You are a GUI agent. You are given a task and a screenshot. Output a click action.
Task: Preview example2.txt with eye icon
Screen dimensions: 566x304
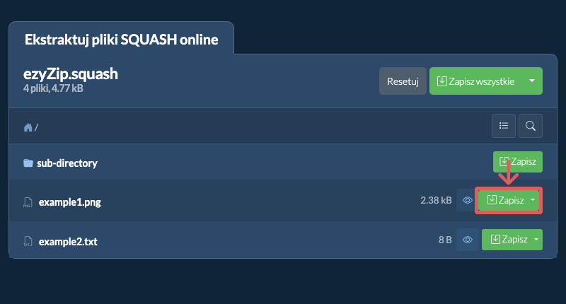pyautogui.click(x=468, y=240)
